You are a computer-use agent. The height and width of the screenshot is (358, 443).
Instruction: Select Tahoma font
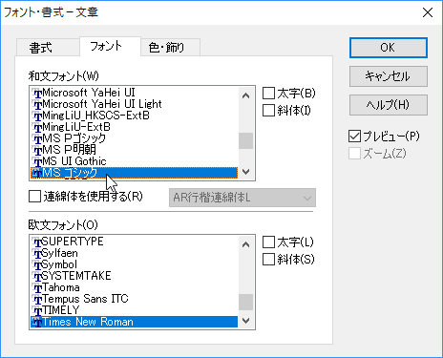(x=134, y=287)
